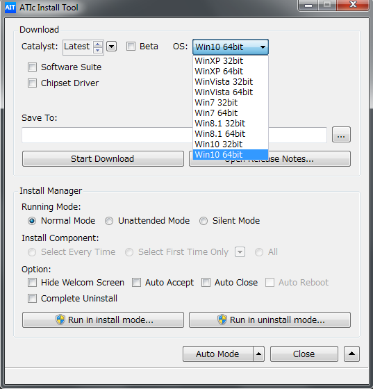Select Unattended Mode radio button
Viewport: 373px width, 389px height.
pyautogui.click(x=109, y=221)
